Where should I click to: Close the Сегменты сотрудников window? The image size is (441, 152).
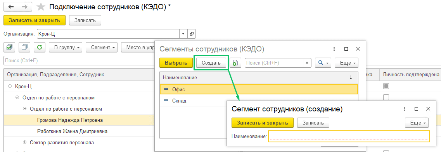click(358, 49)
